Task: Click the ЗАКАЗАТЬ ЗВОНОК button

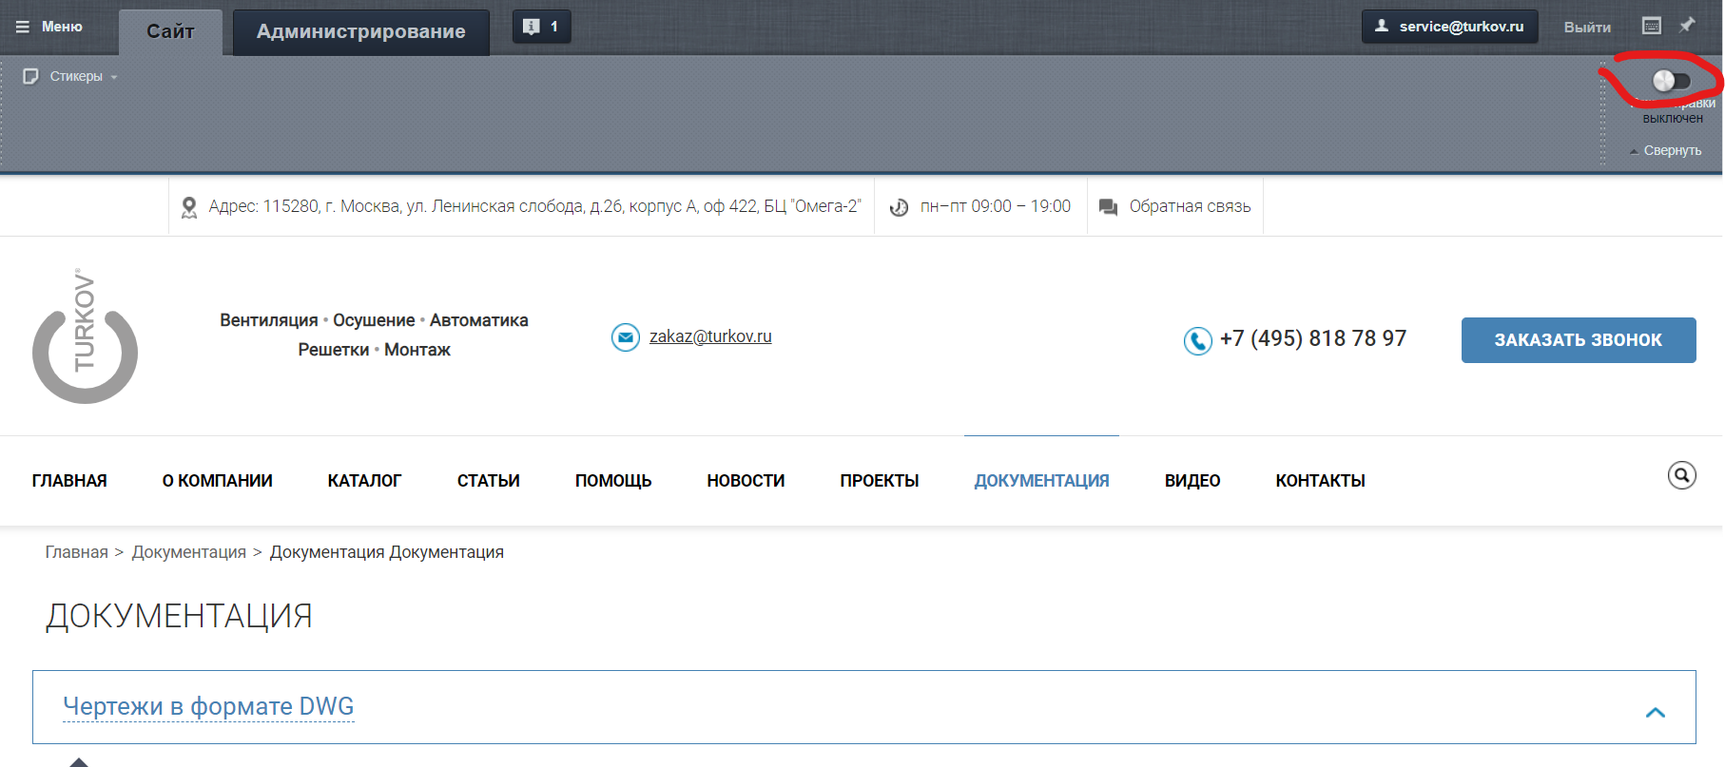Action: 1579,340
